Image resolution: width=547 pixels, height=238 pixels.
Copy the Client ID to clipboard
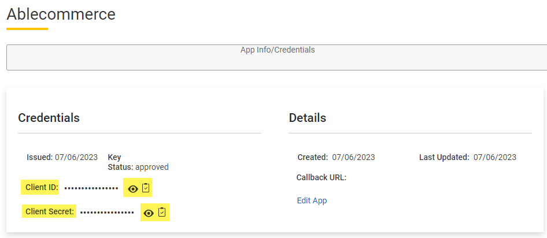click(x=146, y=188)
